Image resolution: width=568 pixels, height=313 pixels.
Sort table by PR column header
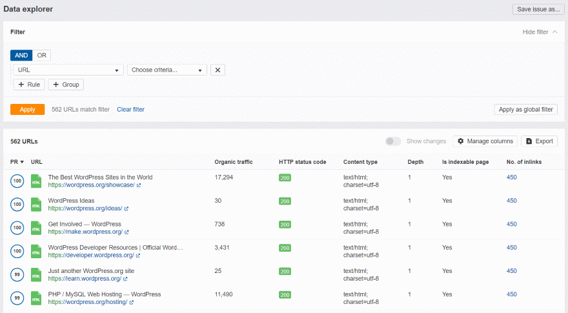coord(17,162)
